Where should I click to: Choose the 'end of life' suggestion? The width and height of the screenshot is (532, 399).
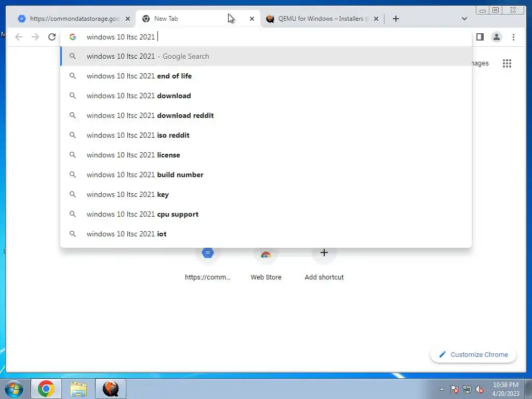(x=266, y=76)
